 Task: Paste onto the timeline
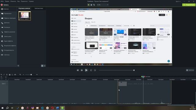pyautogui.click(x=12, y=75)
